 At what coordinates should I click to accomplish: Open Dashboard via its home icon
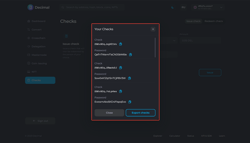click(x=29, y=21)
